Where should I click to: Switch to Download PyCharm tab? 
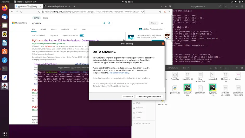57,7
